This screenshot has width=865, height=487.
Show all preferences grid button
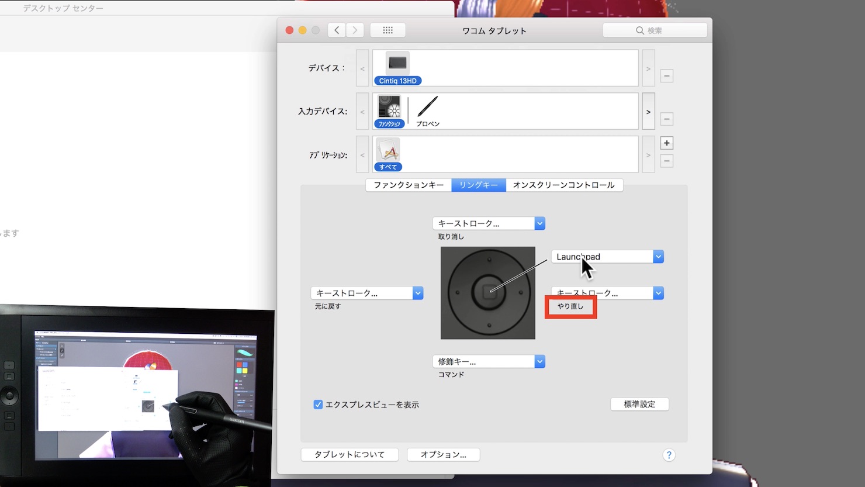388,30
